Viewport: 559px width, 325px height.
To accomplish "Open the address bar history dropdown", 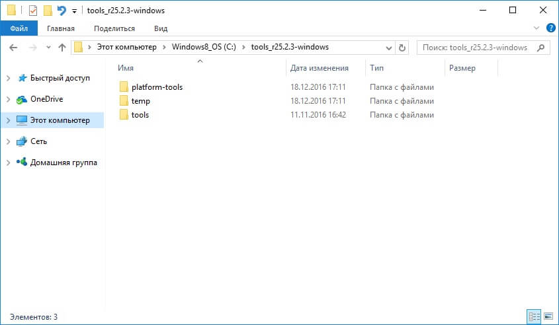I will pyautogui.click(x=389, y=48).
